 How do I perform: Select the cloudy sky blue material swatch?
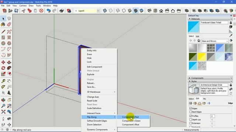229,57
